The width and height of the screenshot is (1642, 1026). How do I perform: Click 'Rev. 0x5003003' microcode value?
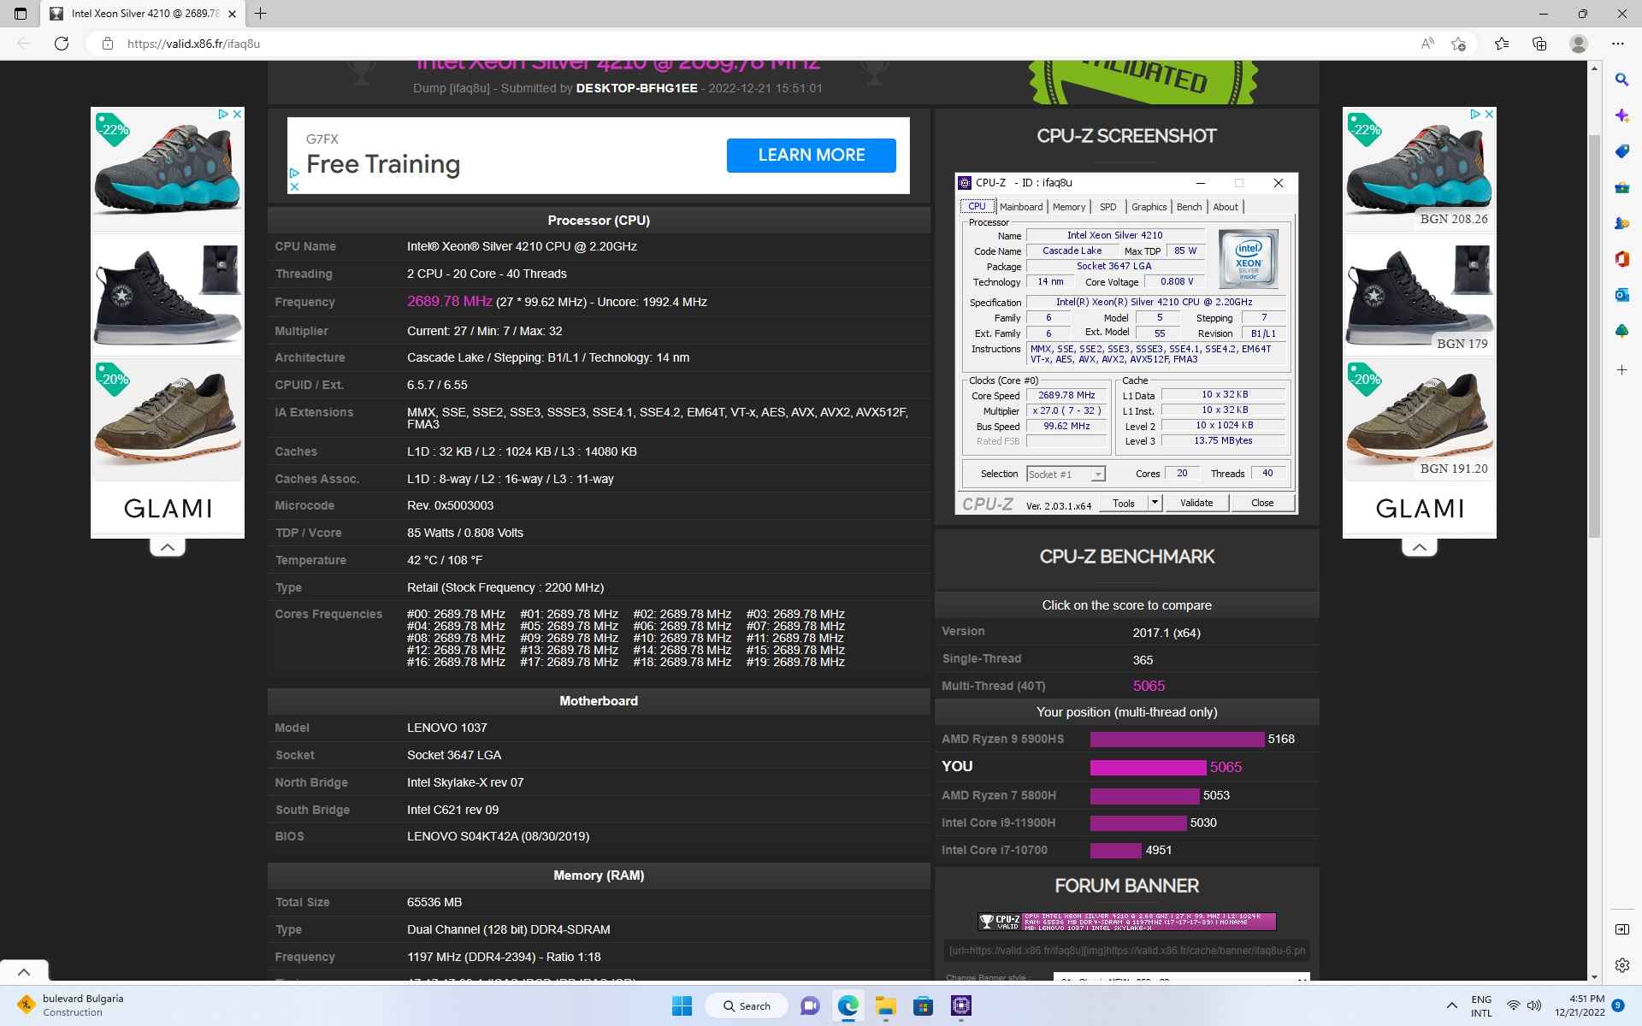coord(450,505)
